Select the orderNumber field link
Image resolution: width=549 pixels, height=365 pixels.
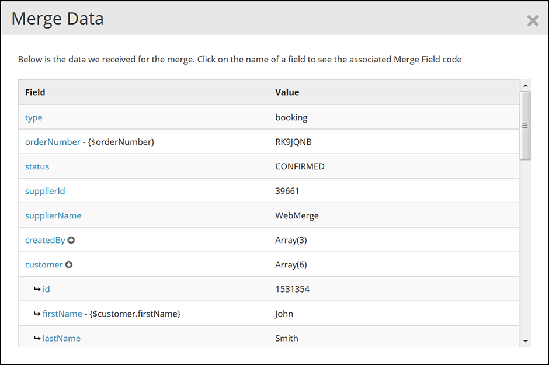point(53,142)
